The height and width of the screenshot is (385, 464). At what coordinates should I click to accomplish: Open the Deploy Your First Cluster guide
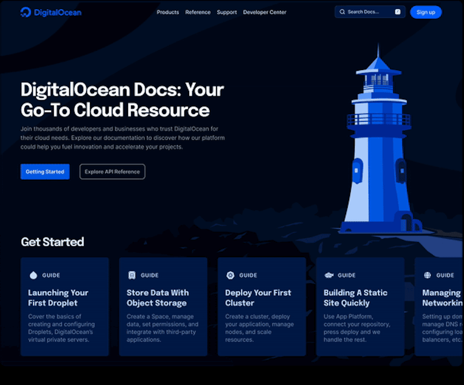pyautogui.click(x=262, y=307)
